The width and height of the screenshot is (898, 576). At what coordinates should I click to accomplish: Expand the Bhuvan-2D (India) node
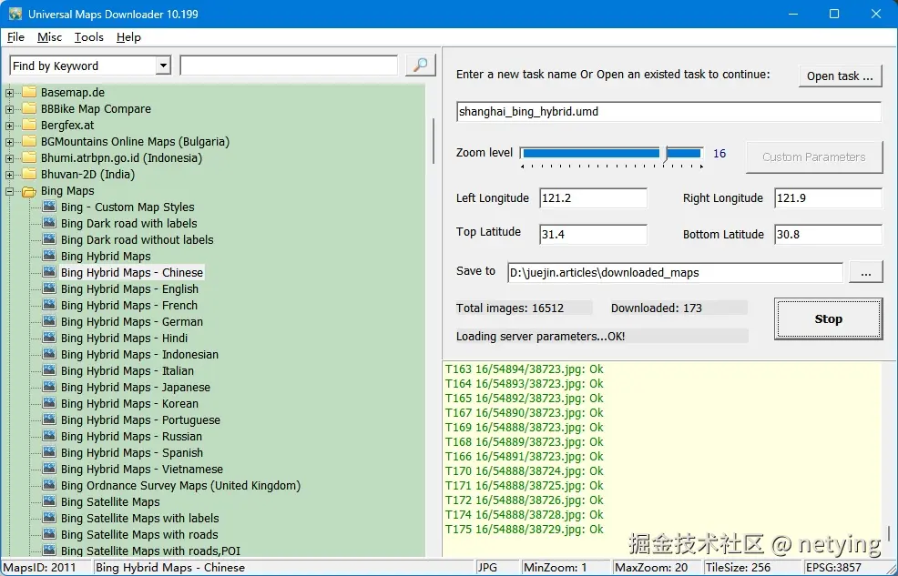click(x=10, y=175)
